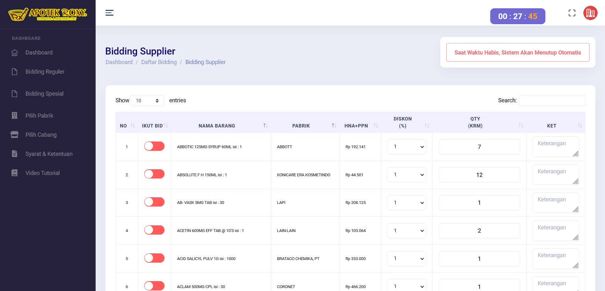Toggle bid switch for ACLAM 500MG CPL
This screenshot has width=605, height=291.
pos(154,286)
